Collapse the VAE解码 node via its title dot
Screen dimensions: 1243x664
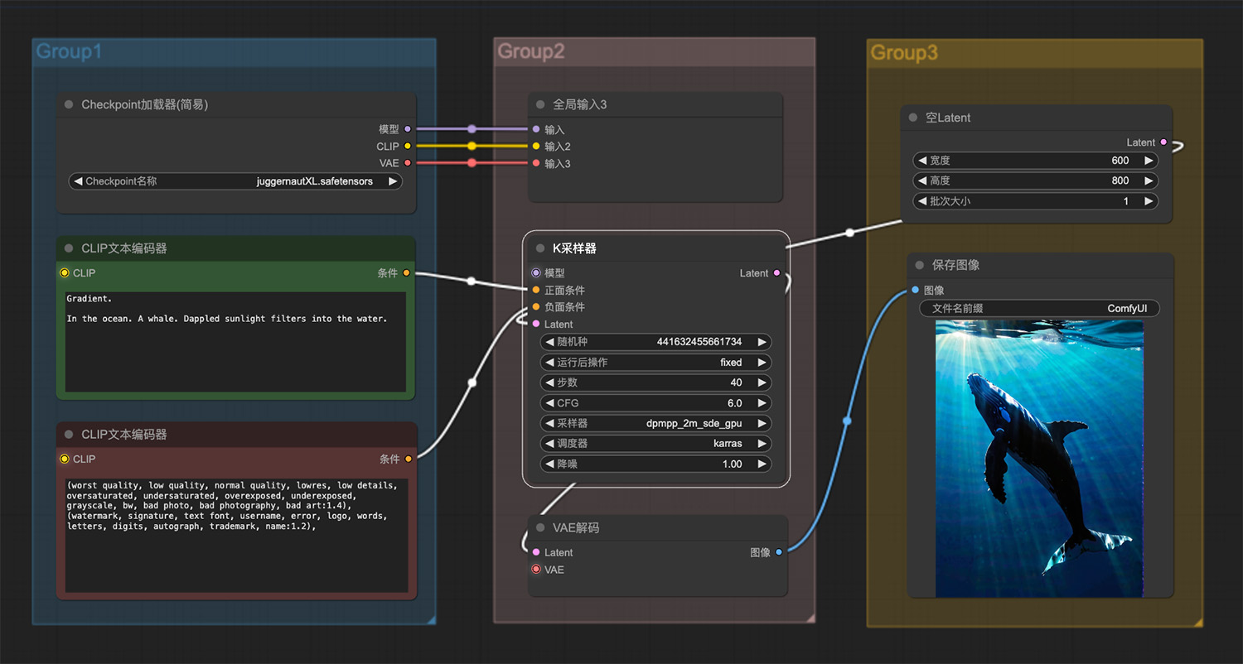pyautogui.click(x=540, y=527)
